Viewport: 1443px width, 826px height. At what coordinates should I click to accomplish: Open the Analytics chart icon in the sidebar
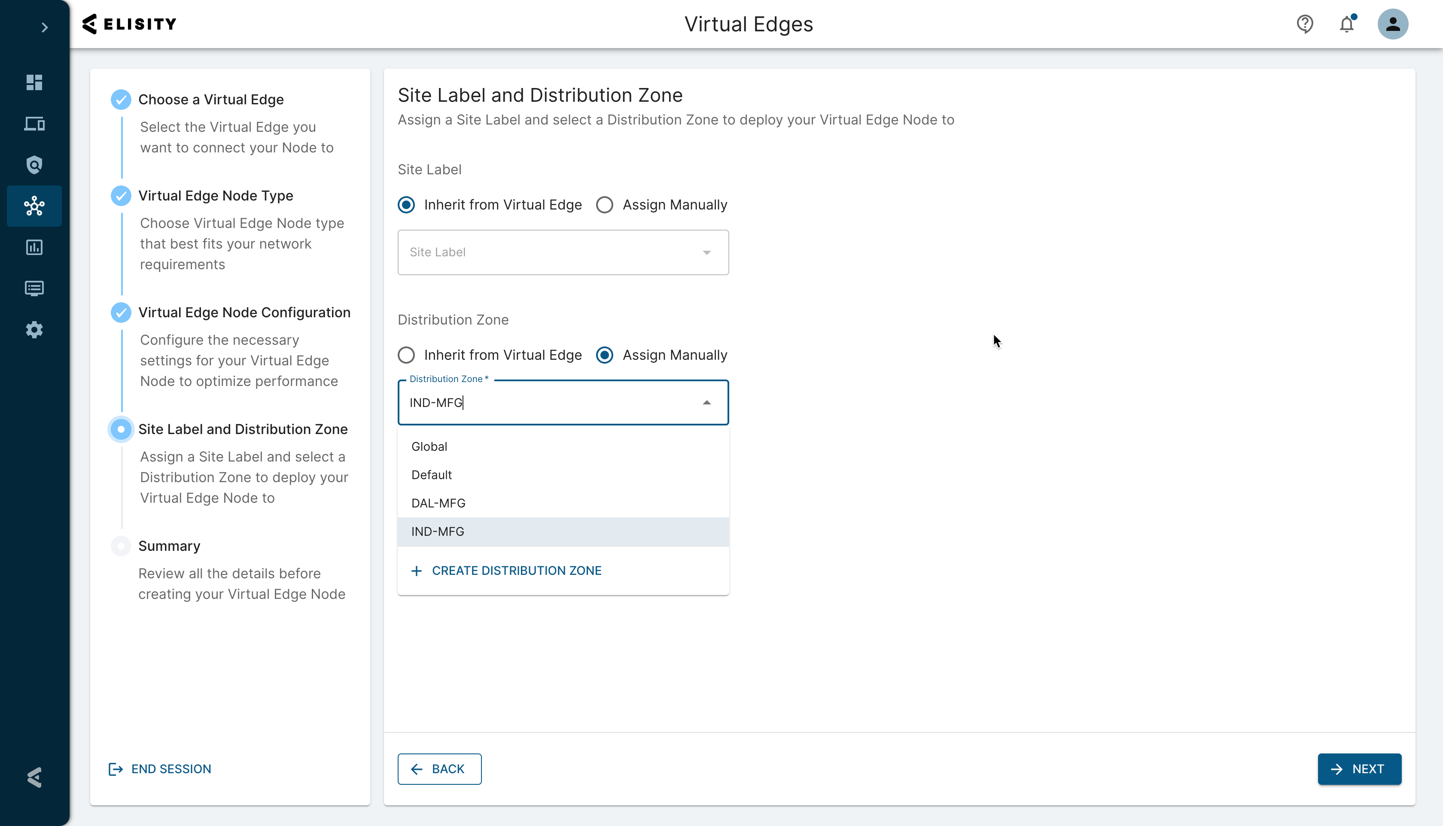pyautogui.click(x=34, y=247)
